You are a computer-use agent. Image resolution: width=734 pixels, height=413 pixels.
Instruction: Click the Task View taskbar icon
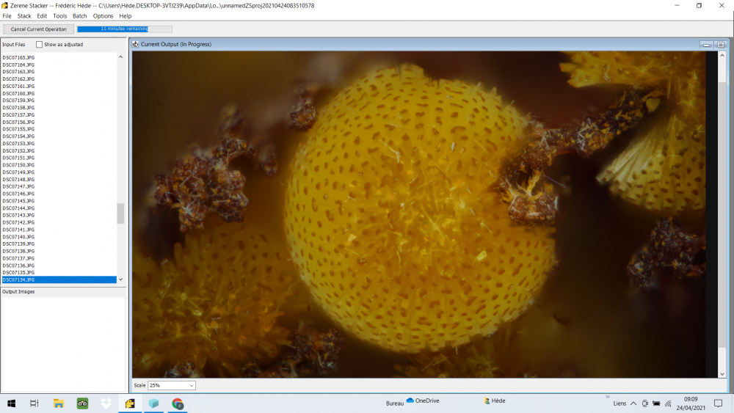click(x=34, y=403)
